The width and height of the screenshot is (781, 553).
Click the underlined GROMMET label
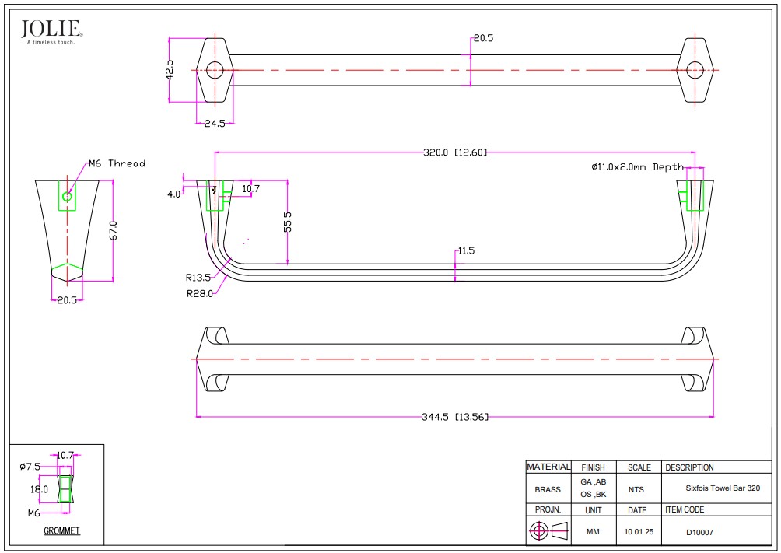click(x=62, y=530)
